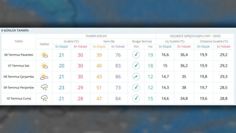The image size is (236, 133).
Task: Click the partly sunny icon for 07 Temmuz Salı
Action: (44, 66)
